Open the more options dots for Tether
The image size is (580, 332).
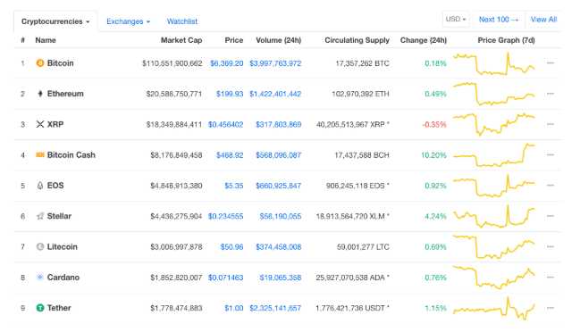(550, 308)
